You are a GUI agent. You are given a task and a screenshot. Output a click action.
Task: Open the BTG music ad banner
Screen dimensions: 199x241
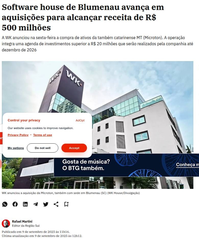click(126, 165)
